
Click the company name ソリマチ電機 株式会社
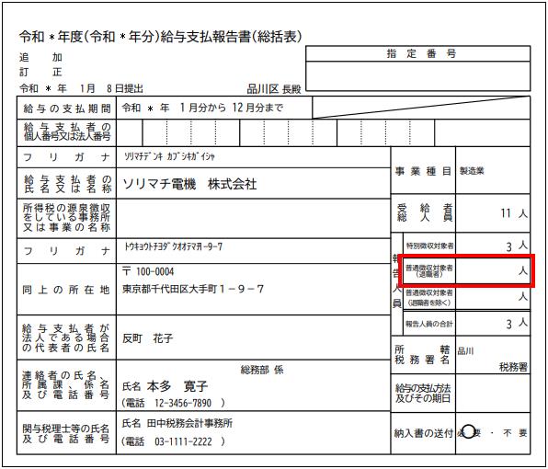click(189, 184)
